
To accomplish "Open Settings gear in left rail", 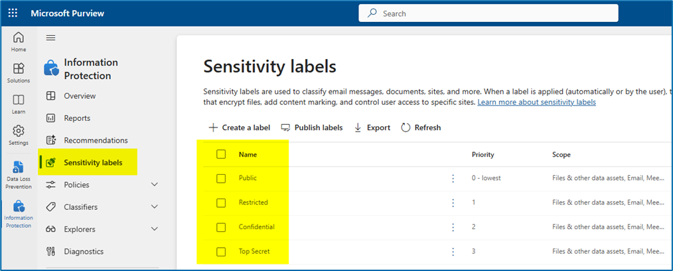I will coord(19,134).
